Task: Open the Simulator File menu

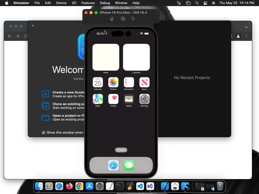Action: point(37,3)
